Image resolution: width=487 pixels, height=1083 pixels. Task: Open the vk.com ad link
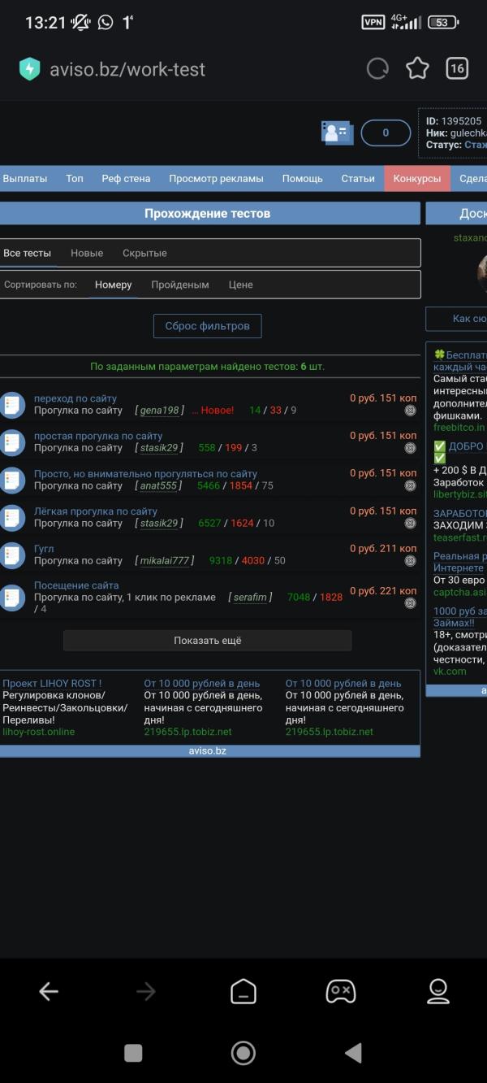(x=450, y=672)
